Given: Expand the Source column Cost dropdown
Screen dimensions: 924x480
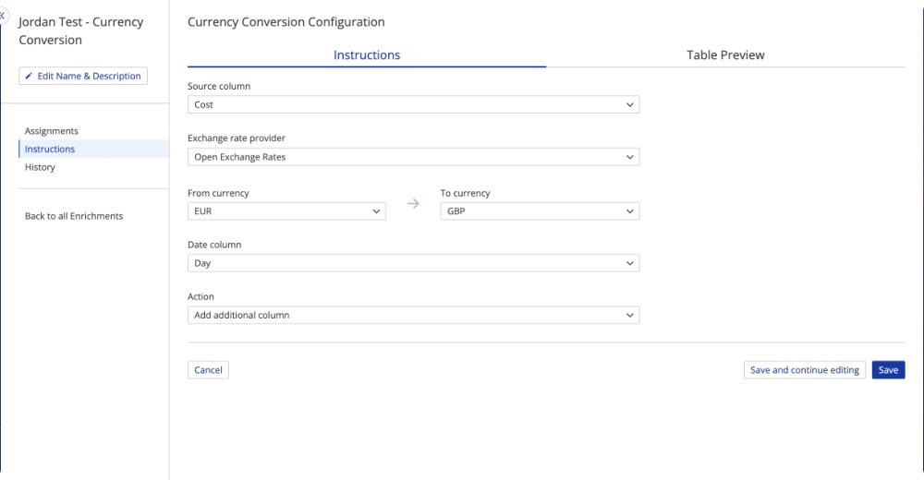Looking at the screenshot, I should (413, 105).
